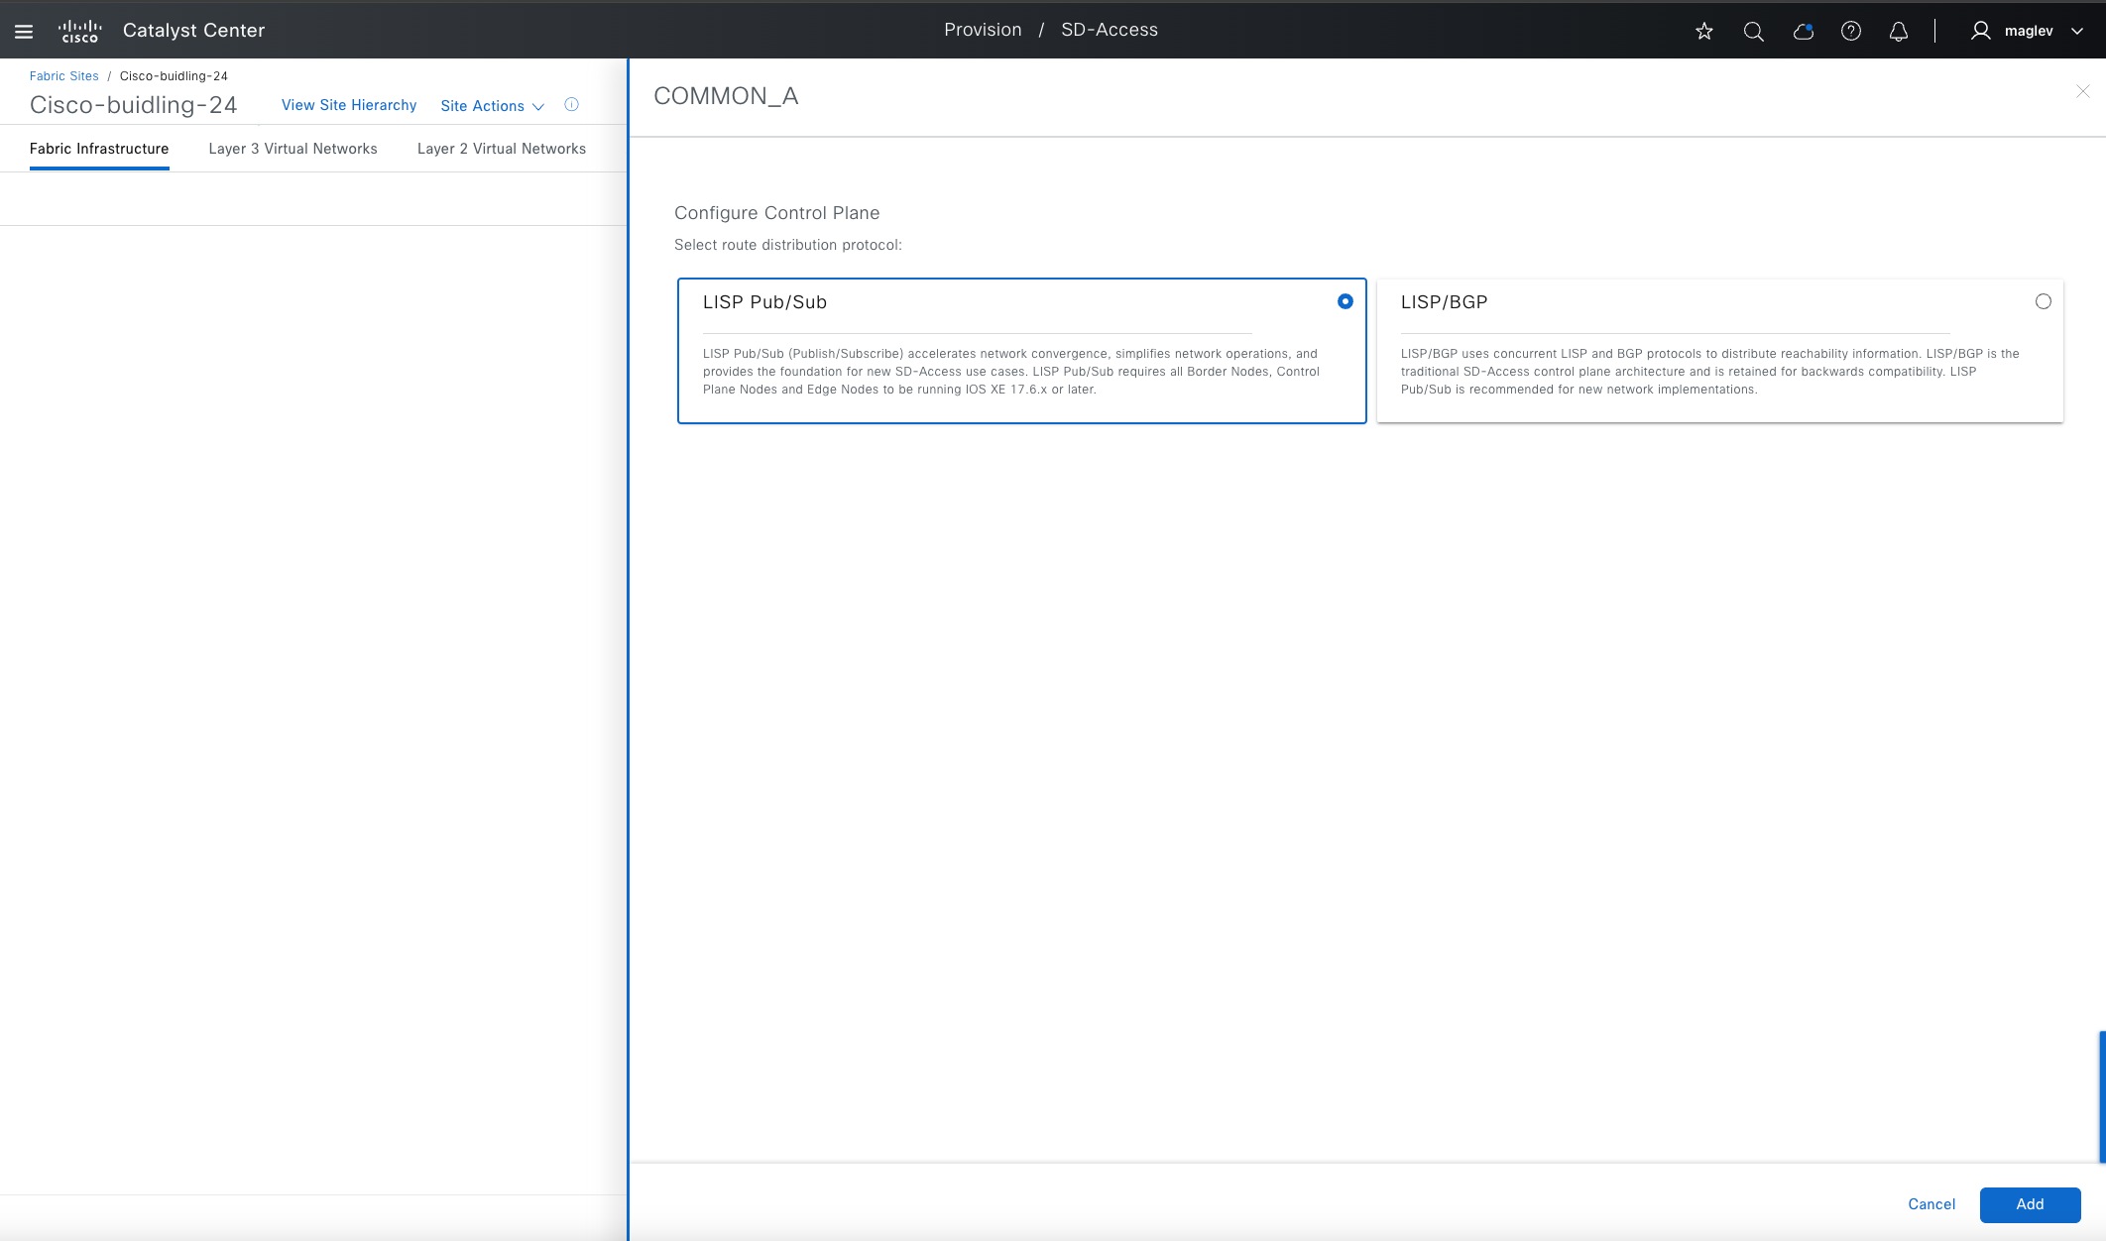Click the LISP/BGP option card description
This screenshot has height=1241, width=2106.
1709,371
